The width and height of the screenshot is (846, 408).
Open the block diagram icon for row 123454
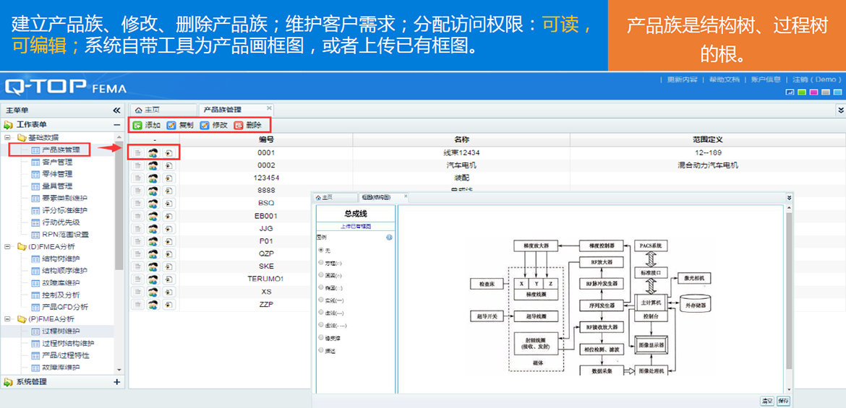click(x=169, y=178)
